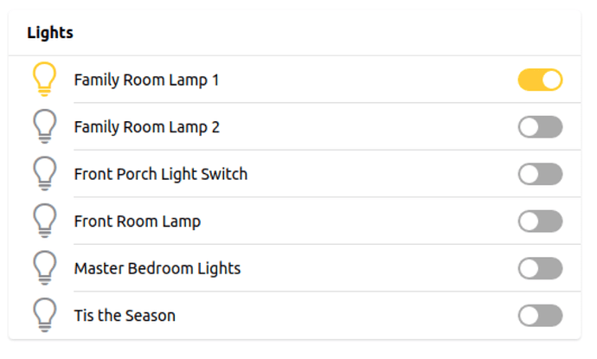Screen dimensions: 597x359
Task: Click the Master Bedroom Lights bulb icon
Action: click(x=44, y=268)
